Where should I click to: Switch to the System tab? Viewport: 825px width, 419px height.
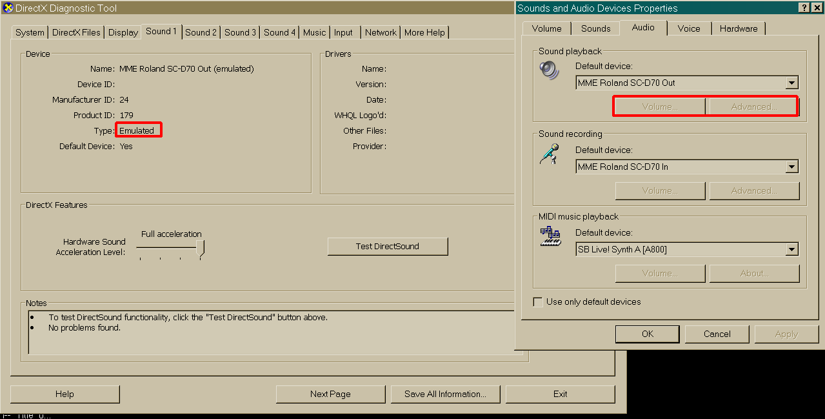pos(30,32)
